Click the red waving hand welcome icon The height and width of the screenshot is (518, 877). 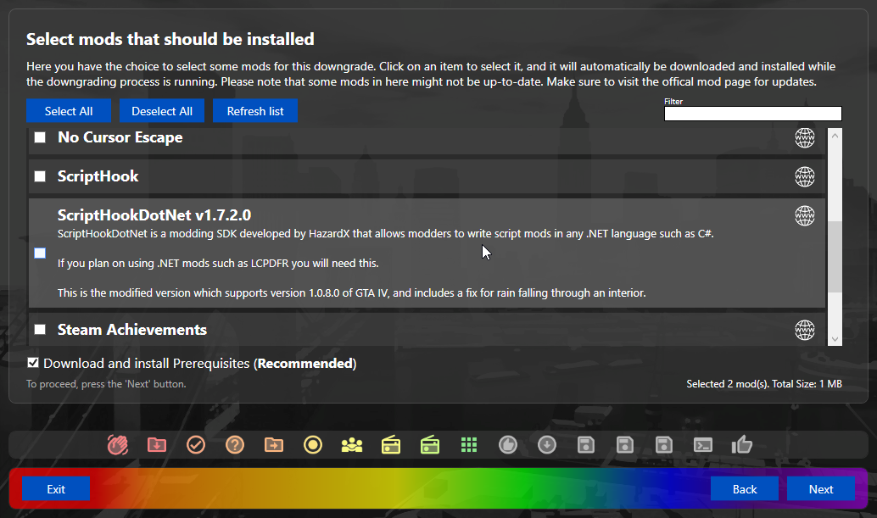tap(117, 445)
